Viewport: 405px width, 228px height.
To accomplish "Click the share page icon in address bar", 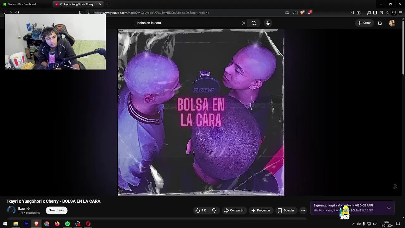I will pyautogui.click(x=294, y=13).
